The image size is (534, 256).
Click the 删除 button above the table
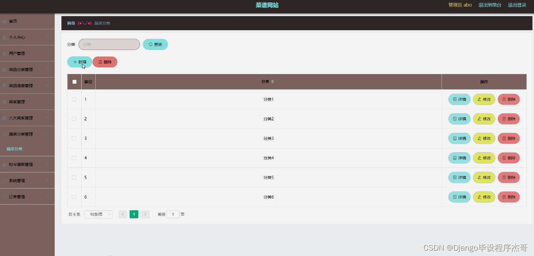(105, 62)
